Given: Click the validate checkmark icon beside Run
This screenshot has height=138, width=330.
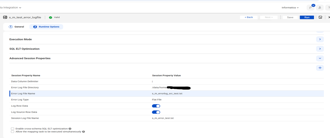Looking at the screenshot, I should coord(320,17).
